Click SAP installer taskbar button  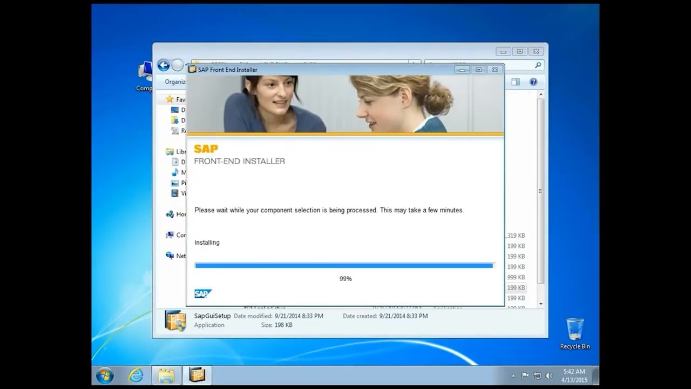197,375
